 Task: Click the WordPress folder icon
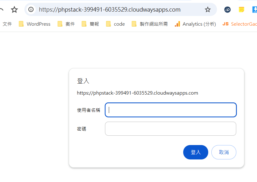pyautogui.click(x=21, y=24)
